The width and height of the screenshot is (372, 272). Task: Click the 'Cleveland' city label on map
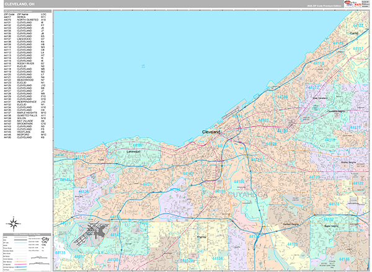(x=211, y=132)
